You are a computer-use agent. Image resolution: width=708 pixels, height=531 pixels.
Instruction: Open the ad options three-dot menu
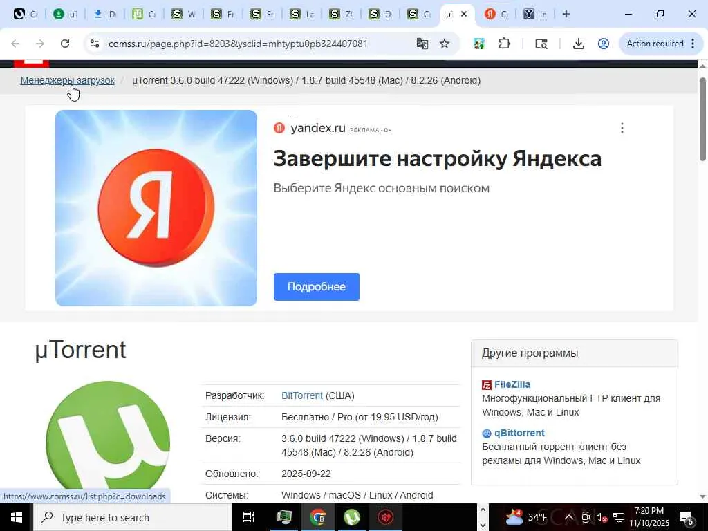(x=622, y=128)
